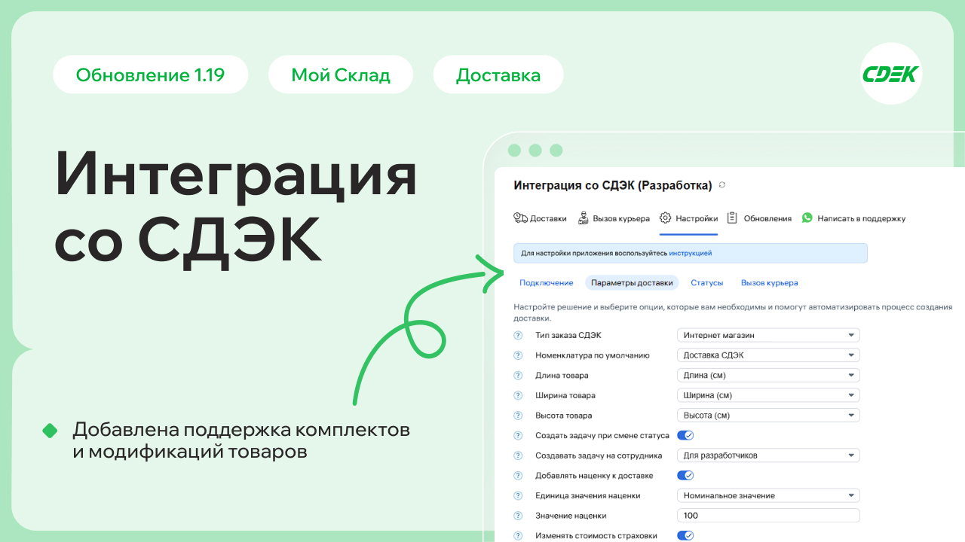
Task: Click help icon for Тип заказа СДЭК
Action: pyautogui.click(x=518, y=336)
